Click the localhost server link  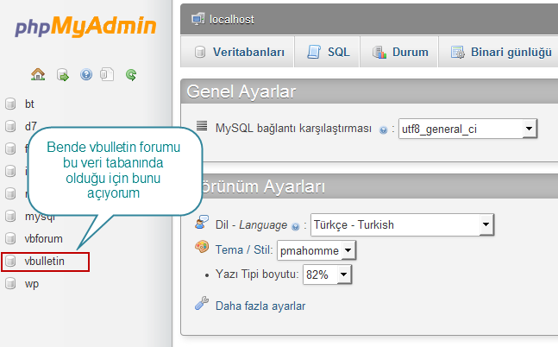coord(232,19)
